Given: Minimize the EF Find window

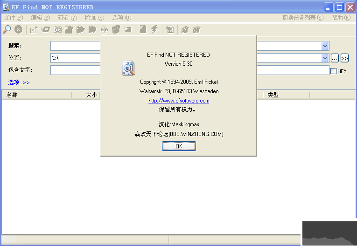Looking at the screenshot, I should tap(329, 7).
